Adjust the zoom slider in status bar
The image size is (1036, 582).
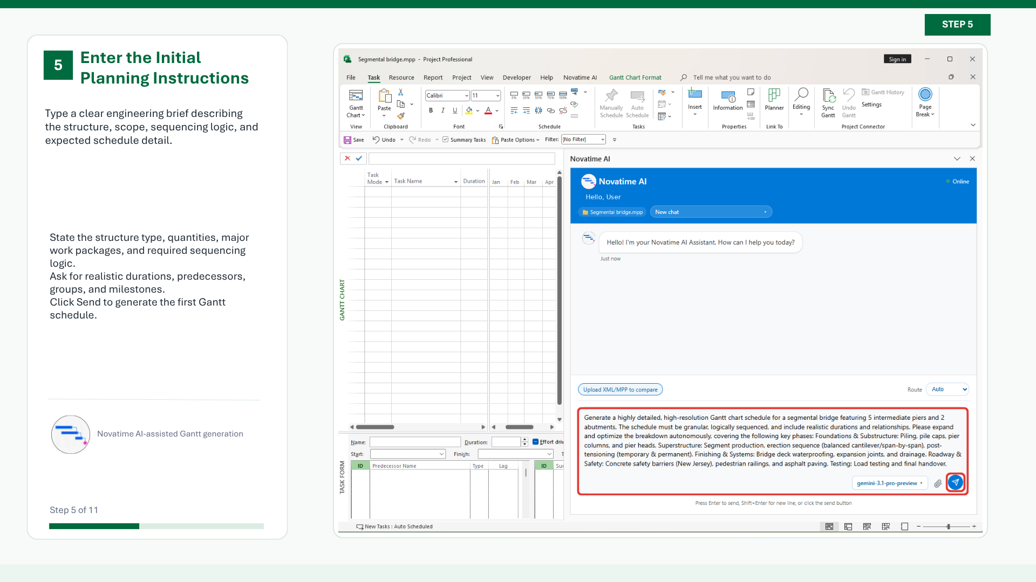948,526
